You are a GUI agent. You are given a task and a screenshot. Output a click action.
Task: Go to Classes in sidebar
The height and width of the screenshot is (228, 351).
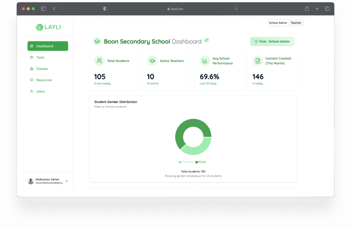(x=42, y=69)
